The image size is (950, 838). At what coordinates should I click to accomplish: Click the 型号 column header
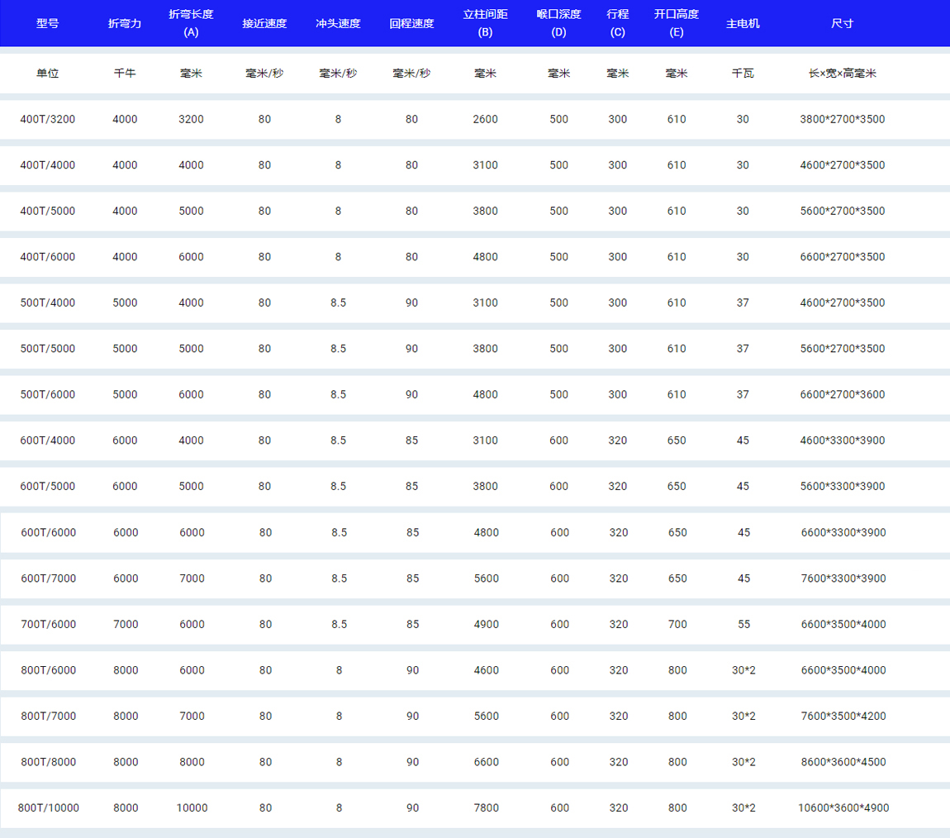(47, 23)
